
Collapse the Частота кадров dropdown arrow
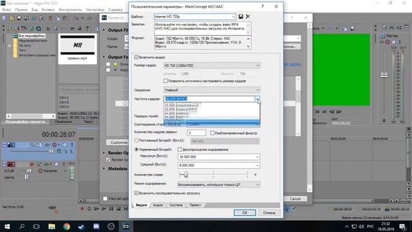pos(257,99)
